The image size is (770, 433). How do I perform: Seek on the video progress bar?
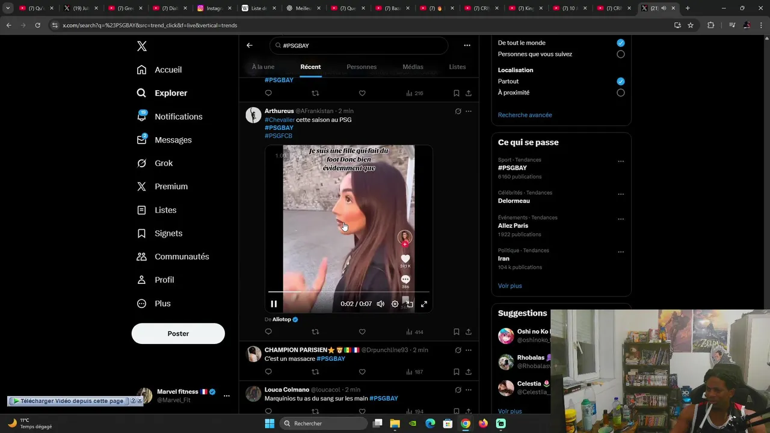[349, 292]
